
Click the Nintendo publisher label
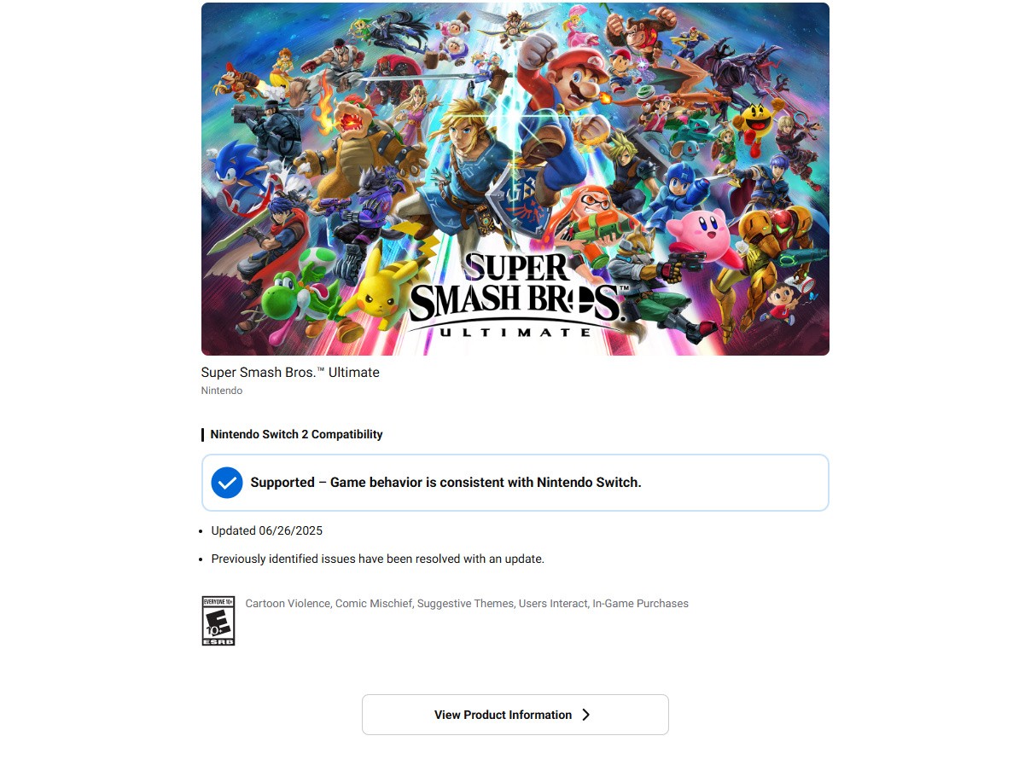222,391
